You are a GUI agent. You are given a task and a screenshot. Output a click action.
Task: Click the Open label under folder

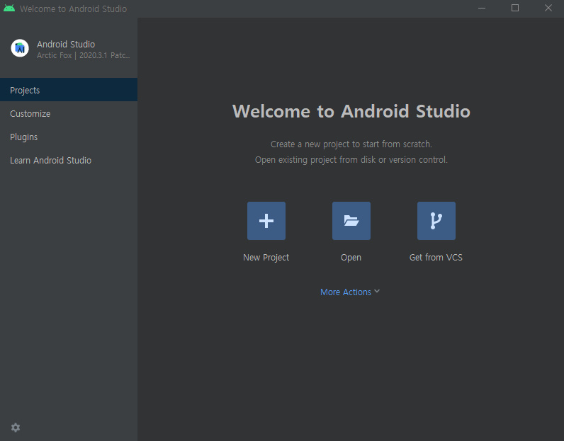coord(351,258)
